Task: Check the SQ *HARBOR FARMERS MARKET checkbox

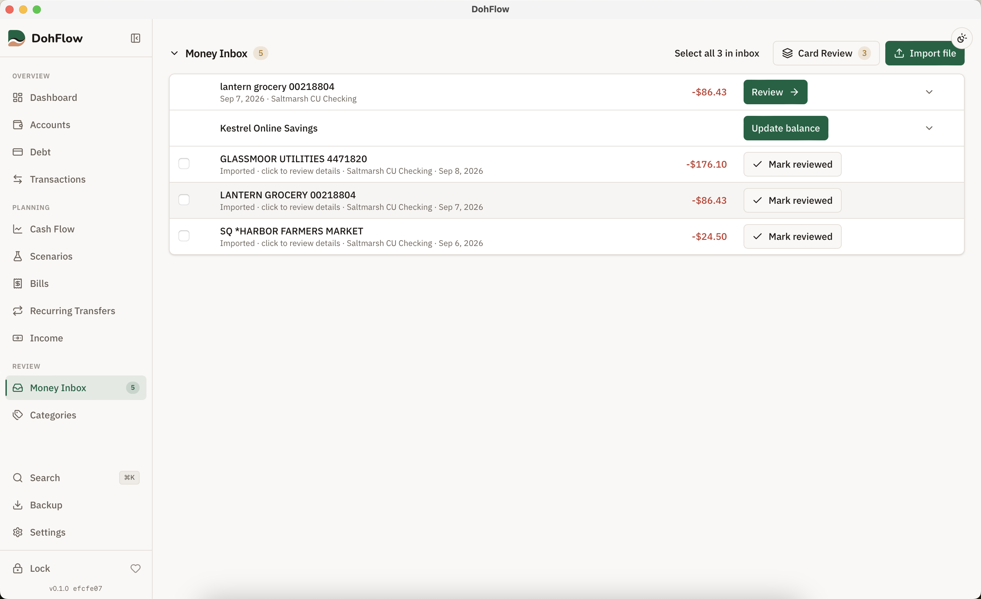Action: (x=184, y=236)
